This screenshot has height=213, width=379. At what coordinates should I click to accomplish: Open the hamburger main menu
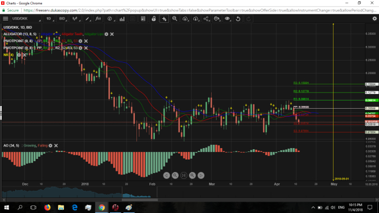[5, 18]
